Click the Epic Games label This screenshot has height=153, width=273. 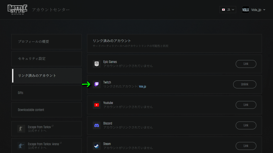[x=110, y=62]
